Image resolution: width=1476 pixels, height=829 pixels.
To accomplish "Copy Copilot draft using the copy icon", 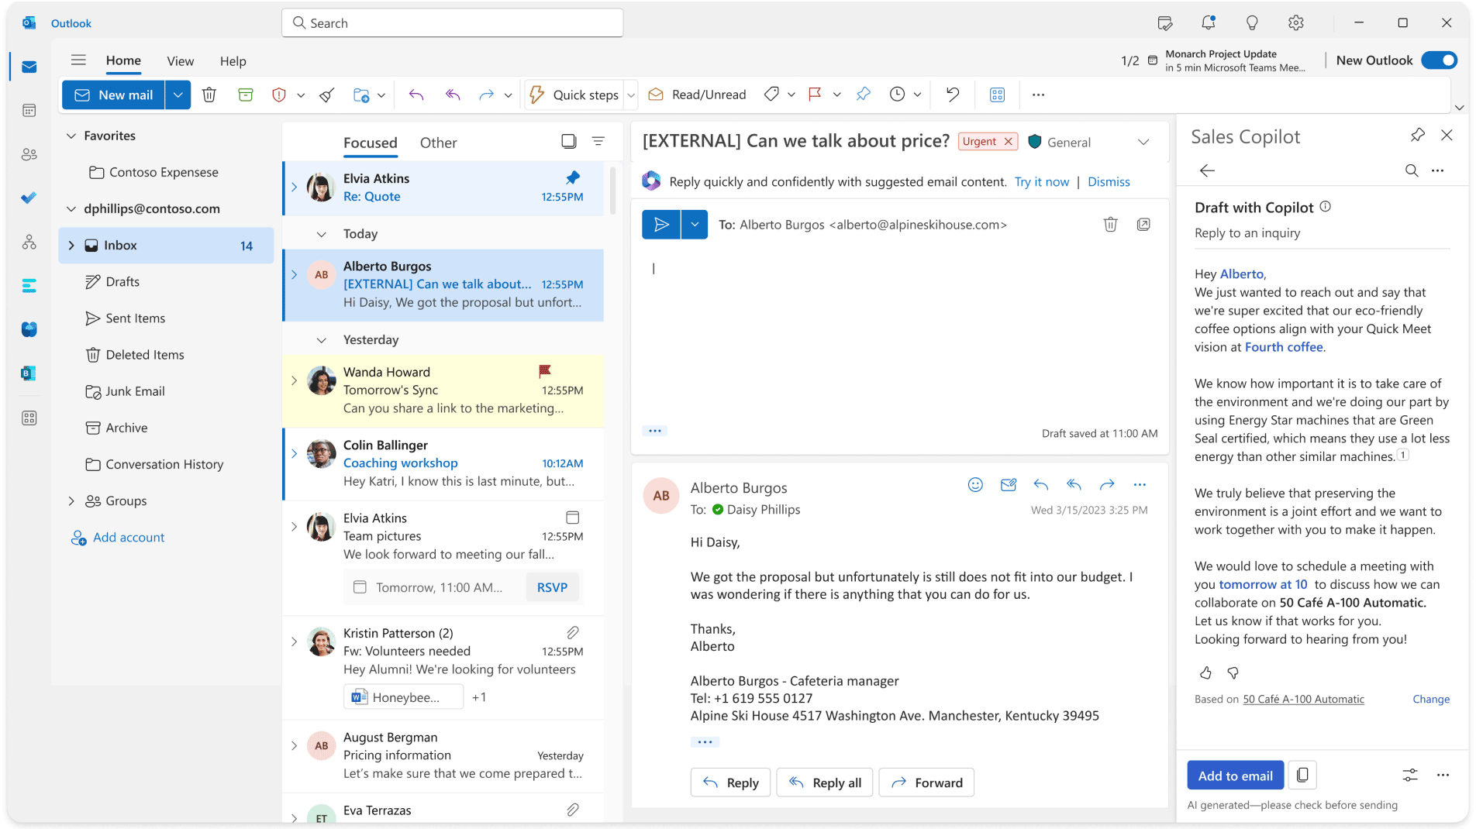I will click(x=1302, y=775).
